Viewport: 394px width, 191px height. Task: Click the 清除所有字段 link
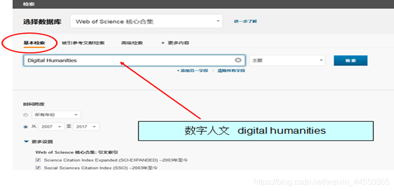(231, 71)
